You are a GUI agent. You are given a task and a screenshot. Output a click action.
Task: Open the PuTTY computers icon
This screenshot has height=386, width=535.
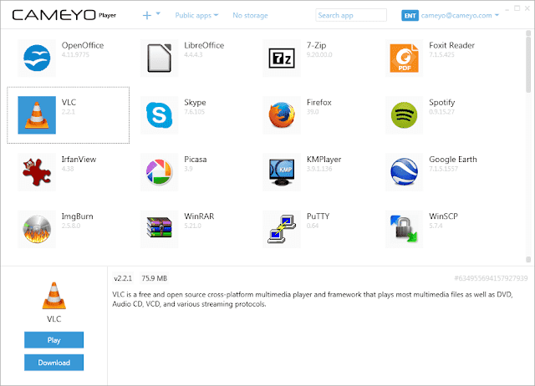(282, 229)
